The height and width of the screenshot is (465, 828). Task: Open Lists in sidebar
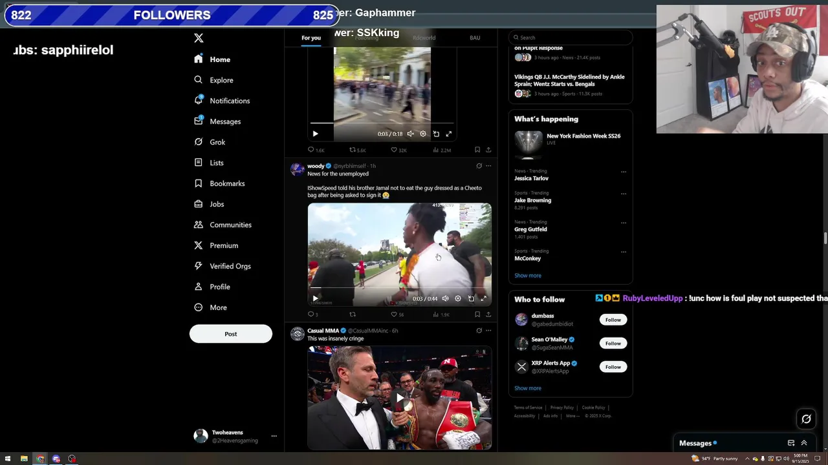click(x=209, y=163)
